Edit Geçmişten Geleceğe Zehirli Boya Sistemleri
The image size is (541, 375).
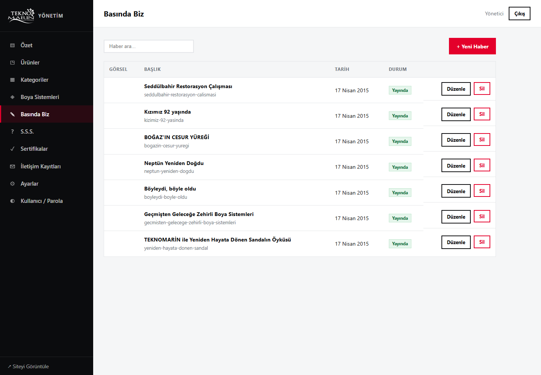[456, 217]
